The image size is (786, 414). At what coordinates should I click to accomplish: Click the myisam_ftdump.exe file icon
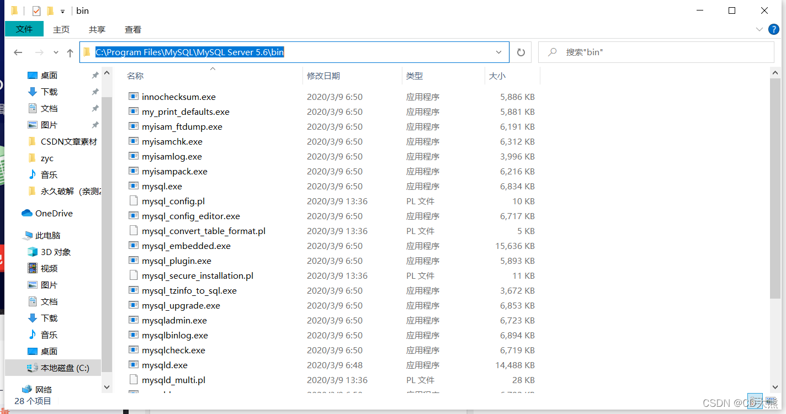[133, 126]
